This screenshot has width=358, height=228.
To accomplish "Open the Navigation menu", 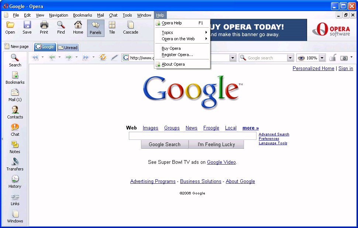I will (58, 15).
